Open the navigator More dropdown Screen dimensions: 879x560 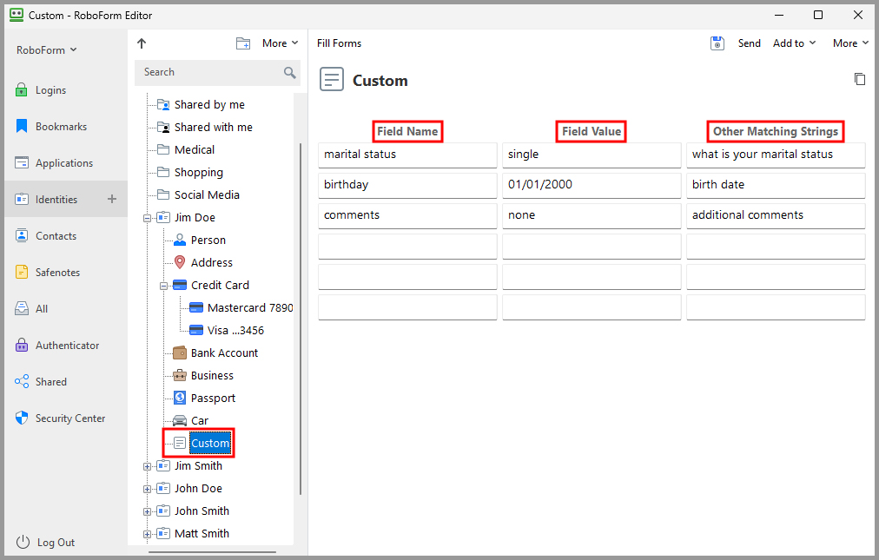click(x=281, y=43)
